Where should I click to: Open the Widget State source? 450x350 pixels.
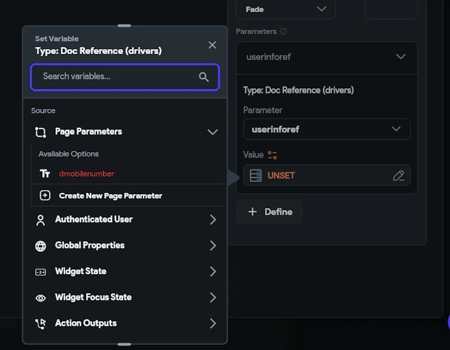pos(125,271)
